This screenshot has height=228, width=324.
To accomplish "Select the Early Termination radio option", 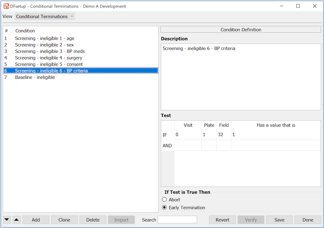I will click(x=165, y=207).
